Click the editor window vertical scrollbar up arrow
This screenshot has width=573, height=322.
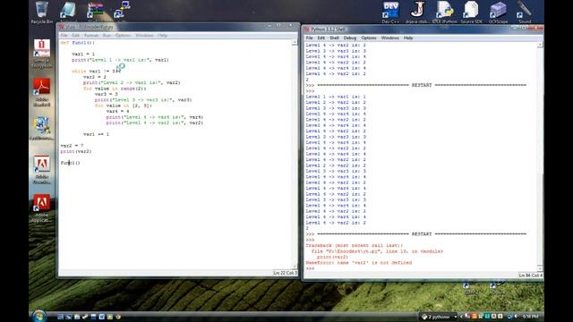[x=295, y=43]
